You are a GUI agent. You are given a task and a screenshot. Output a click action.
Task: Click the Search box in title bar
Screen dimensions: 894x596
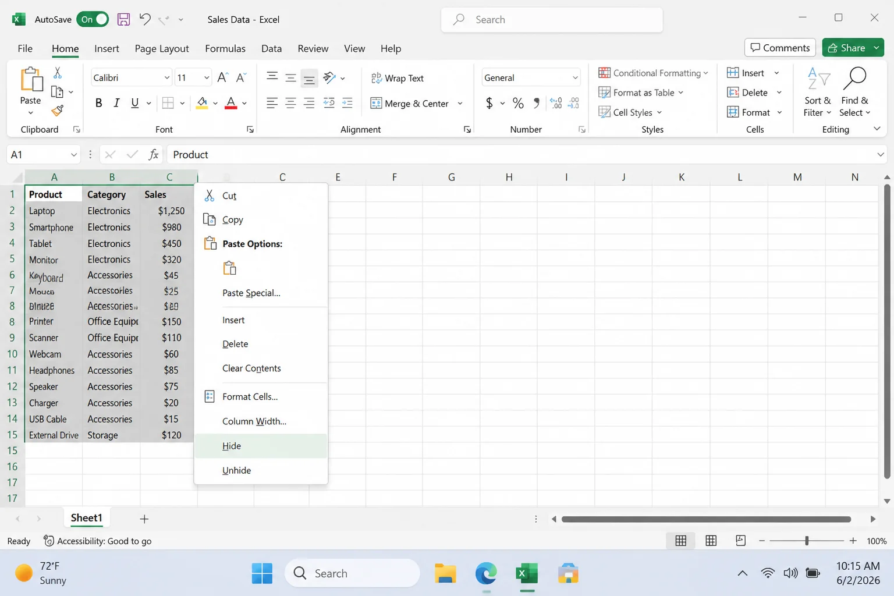coord(552,20)
